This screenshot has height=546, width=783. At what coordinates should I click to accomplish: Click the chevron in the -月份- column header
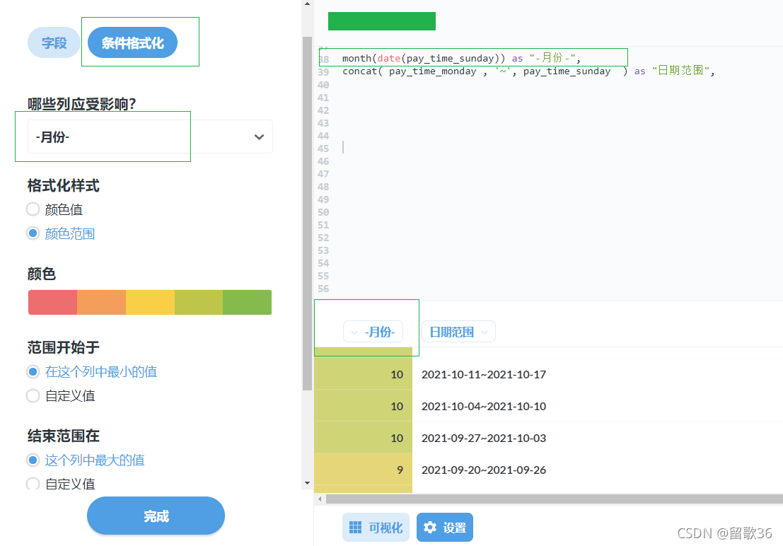pos(354,332)
